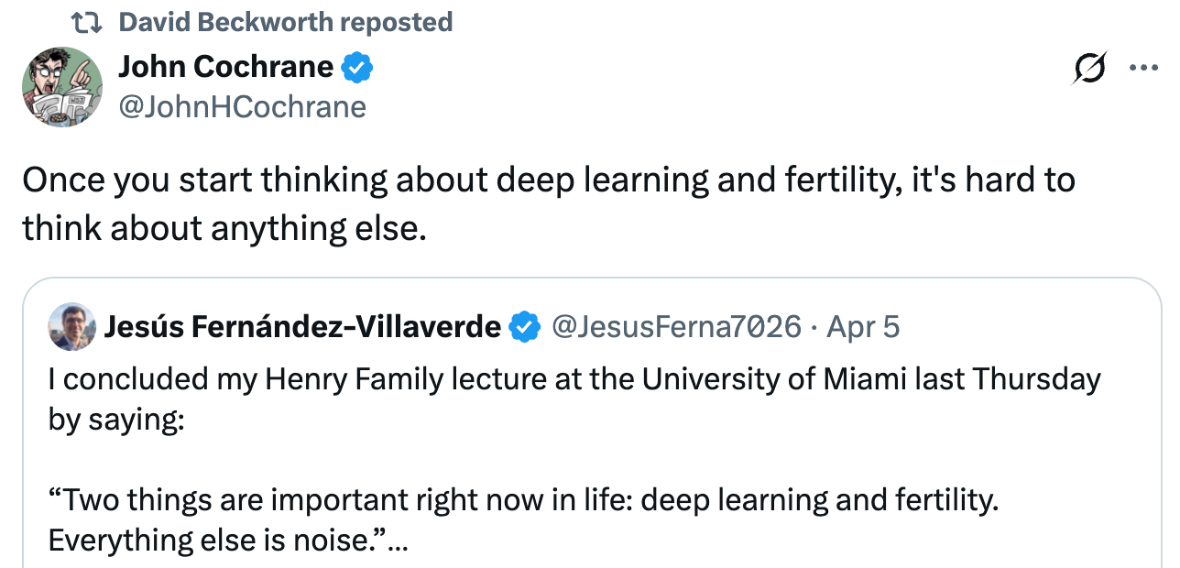Click Jesús Fernández-Villaverde's small profile photo
1180x568 pixels.
click(71, 326)
